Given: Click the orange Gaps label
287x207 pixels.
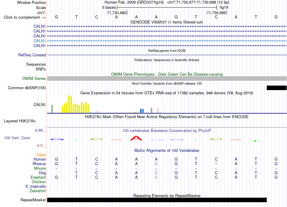Looking at the screenshot, I should [41, 155].
